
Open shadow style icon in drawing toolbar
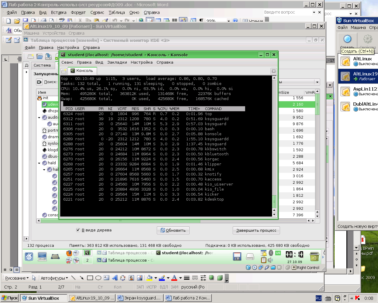point(211,278)
